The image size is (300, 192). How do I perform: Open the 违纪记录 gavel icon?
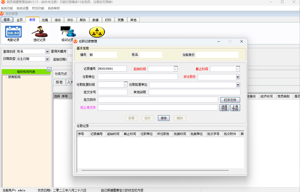[39, 34]
